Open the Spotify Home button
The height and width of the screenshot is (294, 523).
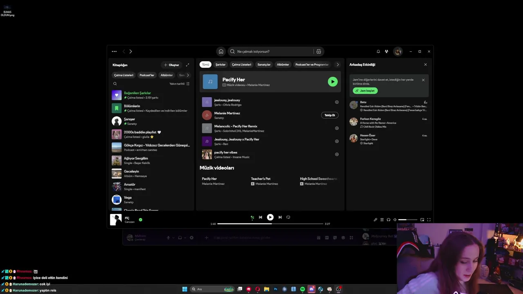(221, 51)
